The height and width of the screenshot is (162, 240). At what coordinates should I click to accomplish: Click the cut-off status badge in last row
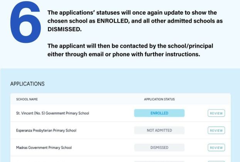pyautogui.click(x=159, y=161)
